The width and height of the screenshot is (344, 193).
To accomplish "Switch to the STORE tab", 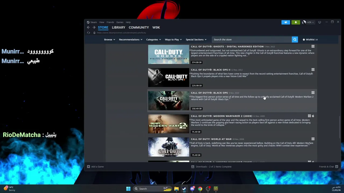I will tap(103, 27).
